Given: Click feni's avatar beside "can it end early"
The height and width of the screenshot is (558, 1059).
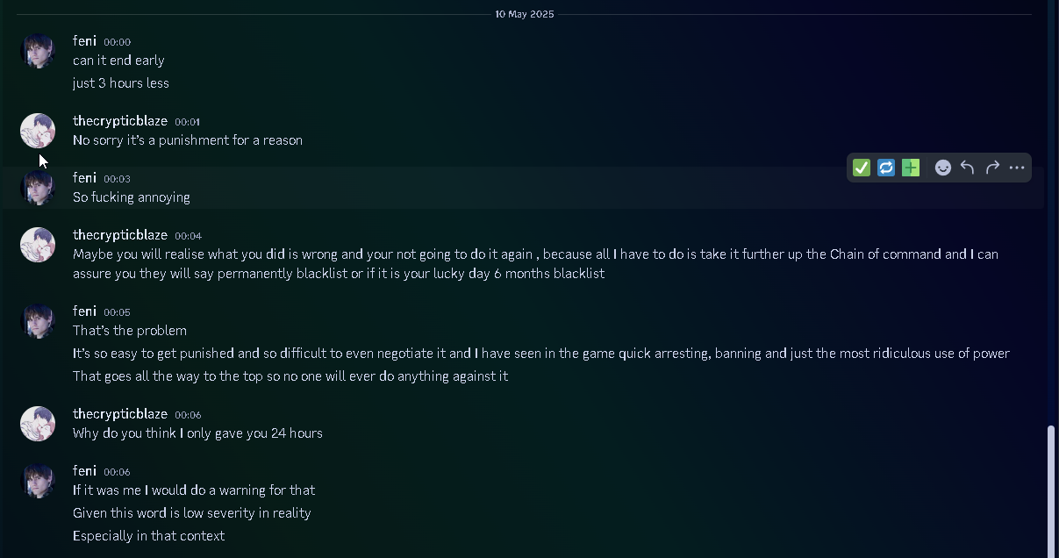Looking at the screenshot, I should [x=38, y=51].
